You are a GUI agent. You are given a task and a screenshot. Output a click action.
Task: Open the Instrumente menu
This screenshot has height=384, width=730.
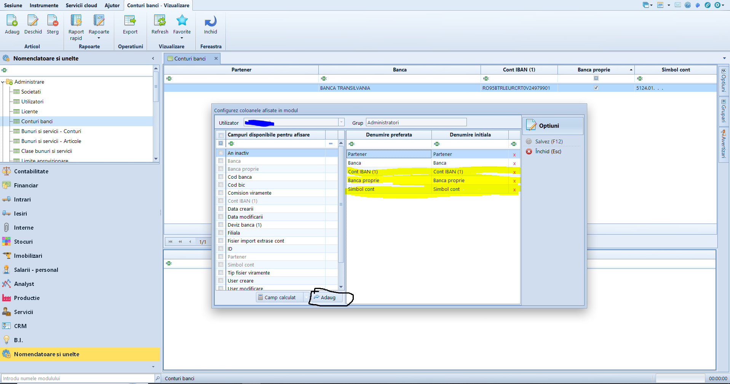pos(44,5)
